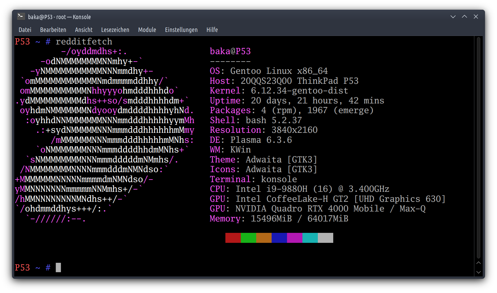Click the 'Plasma 6.3.6' DE value

tap(261, 140)
